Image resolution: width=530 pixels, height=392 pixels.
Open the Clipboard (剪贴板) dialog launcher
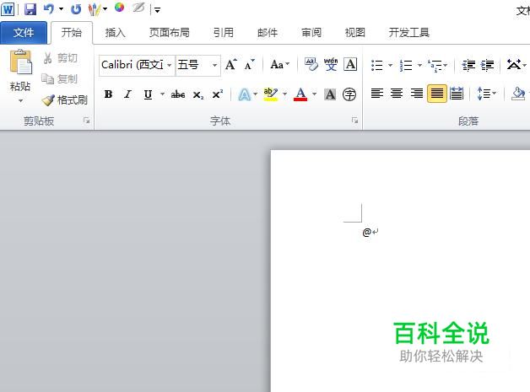pos(87,121)
